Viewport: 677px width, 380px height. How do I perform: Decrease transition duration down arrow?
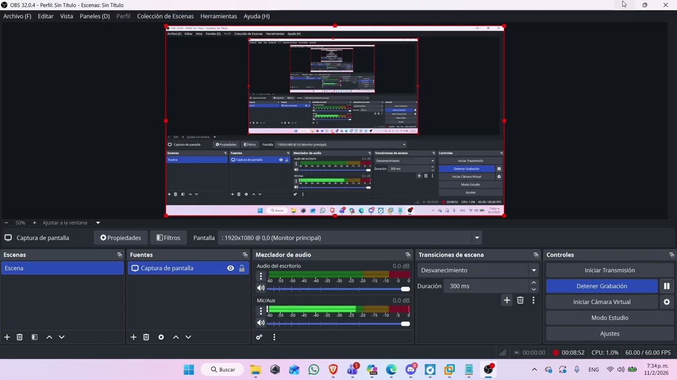pos(534,289)
